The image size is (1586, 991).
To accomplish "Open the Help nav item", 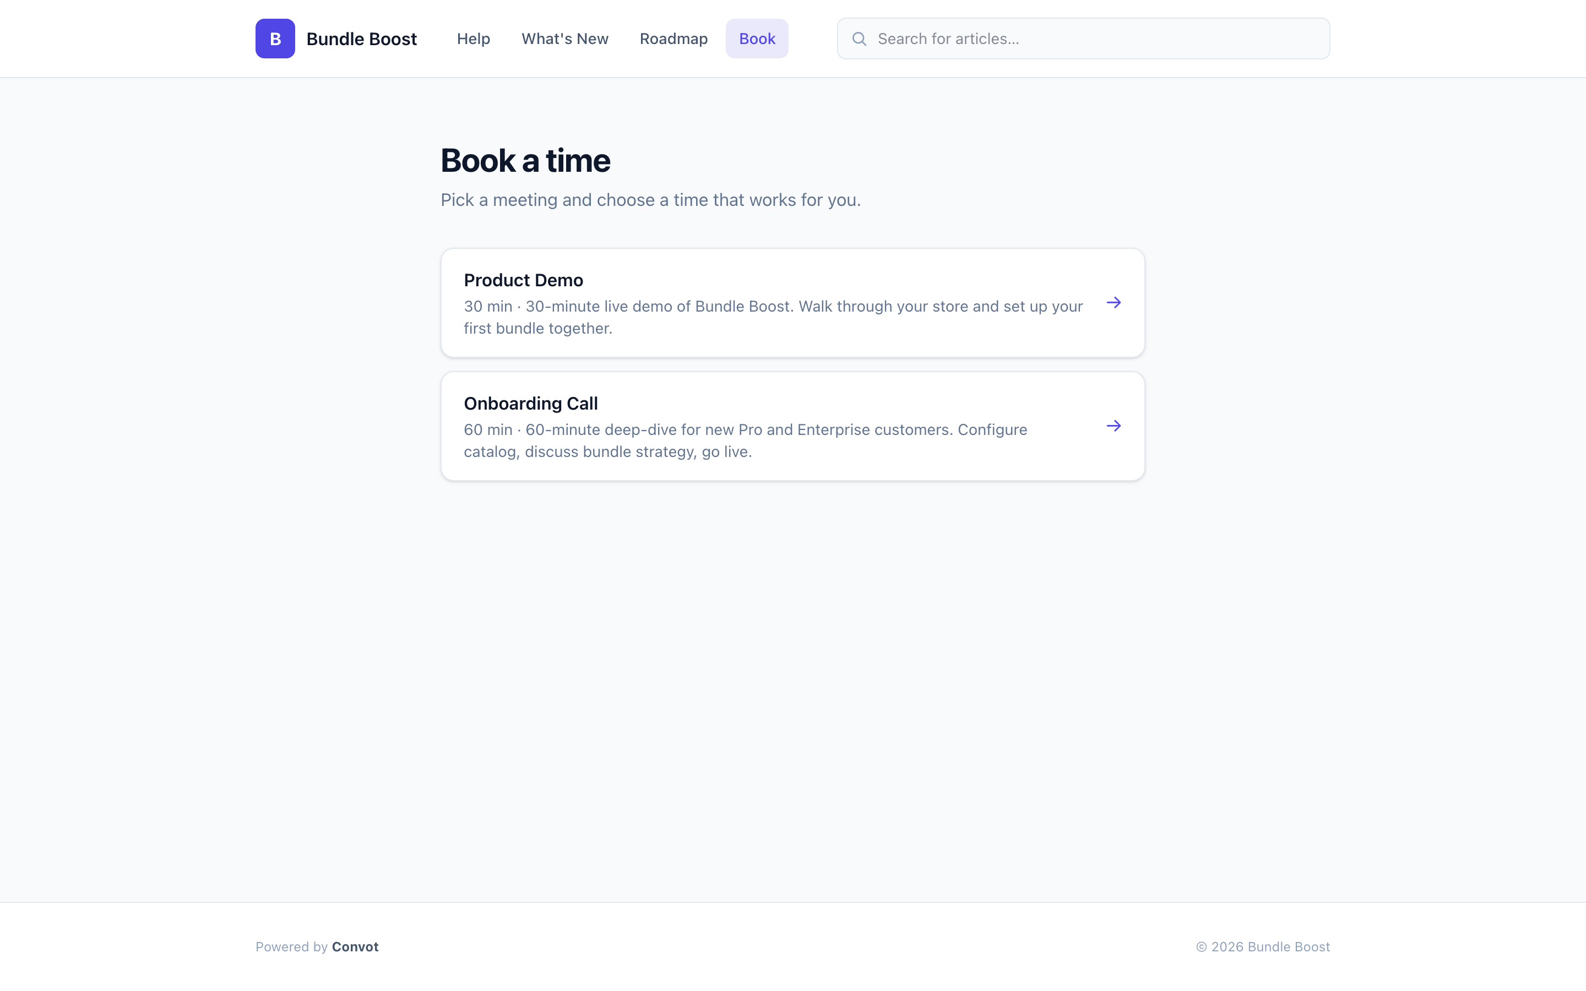I will coord(473,39).
